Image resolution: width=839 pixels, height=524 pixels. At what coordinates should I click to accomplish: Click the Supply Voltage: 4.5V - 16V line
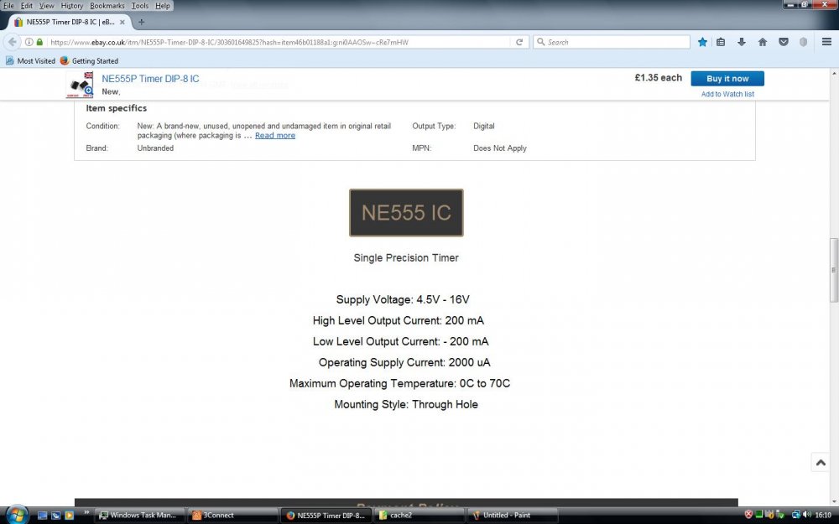pos(403,299)
